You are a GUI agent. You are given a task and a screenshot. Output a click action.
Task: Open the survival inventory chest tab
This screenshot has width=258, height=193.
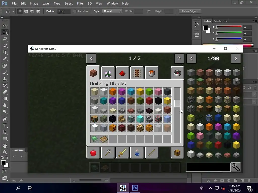pyautogui.click(x=177, y=153)
